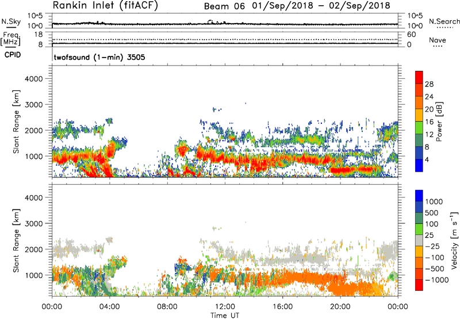The image size is (460, 319).
Task: Pick the light green 12-16 dB Power segment
Action: (x=419, y=128)
